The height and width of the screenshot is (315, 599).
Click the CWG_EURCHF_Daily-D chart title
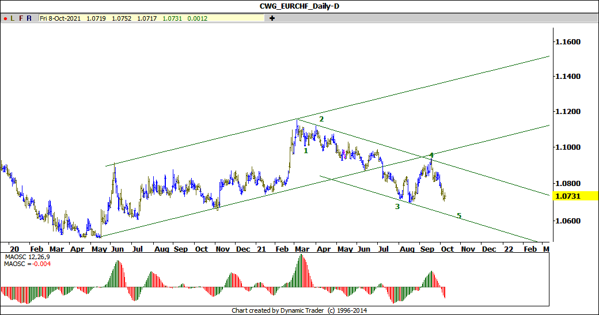[x=299, y=6]
